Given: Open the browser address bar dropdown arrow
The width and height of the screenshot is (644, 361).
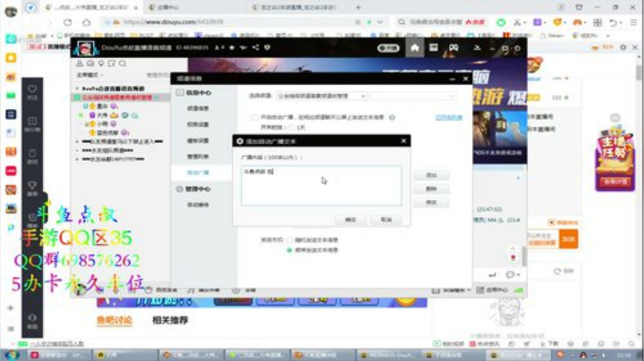Looking at the screenshot, I should click(x=380, y=22).
